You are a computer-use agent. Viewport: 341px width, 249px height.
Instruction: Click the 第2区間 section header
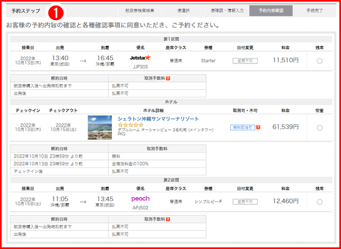(x=171, y=180)
